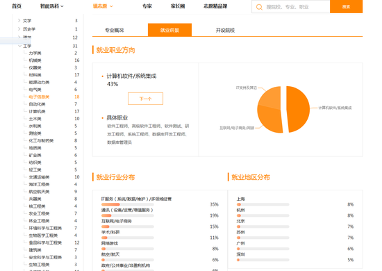This screenshot has height=271, width=382.
Task: Open the 填志愿 dropdown menu
Action: point(103,6)
